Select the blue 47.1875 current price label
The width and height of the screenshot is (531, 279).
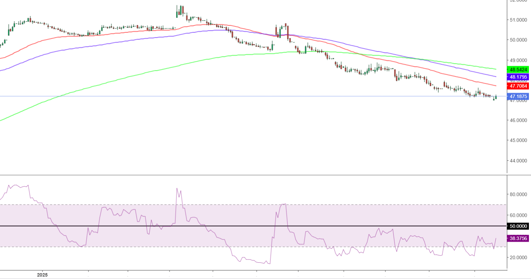(517, 96)
